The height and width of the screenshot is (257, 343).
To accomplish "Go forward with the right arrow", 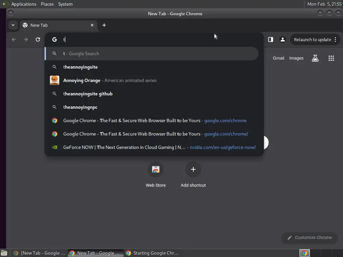I will click(26, 39).
